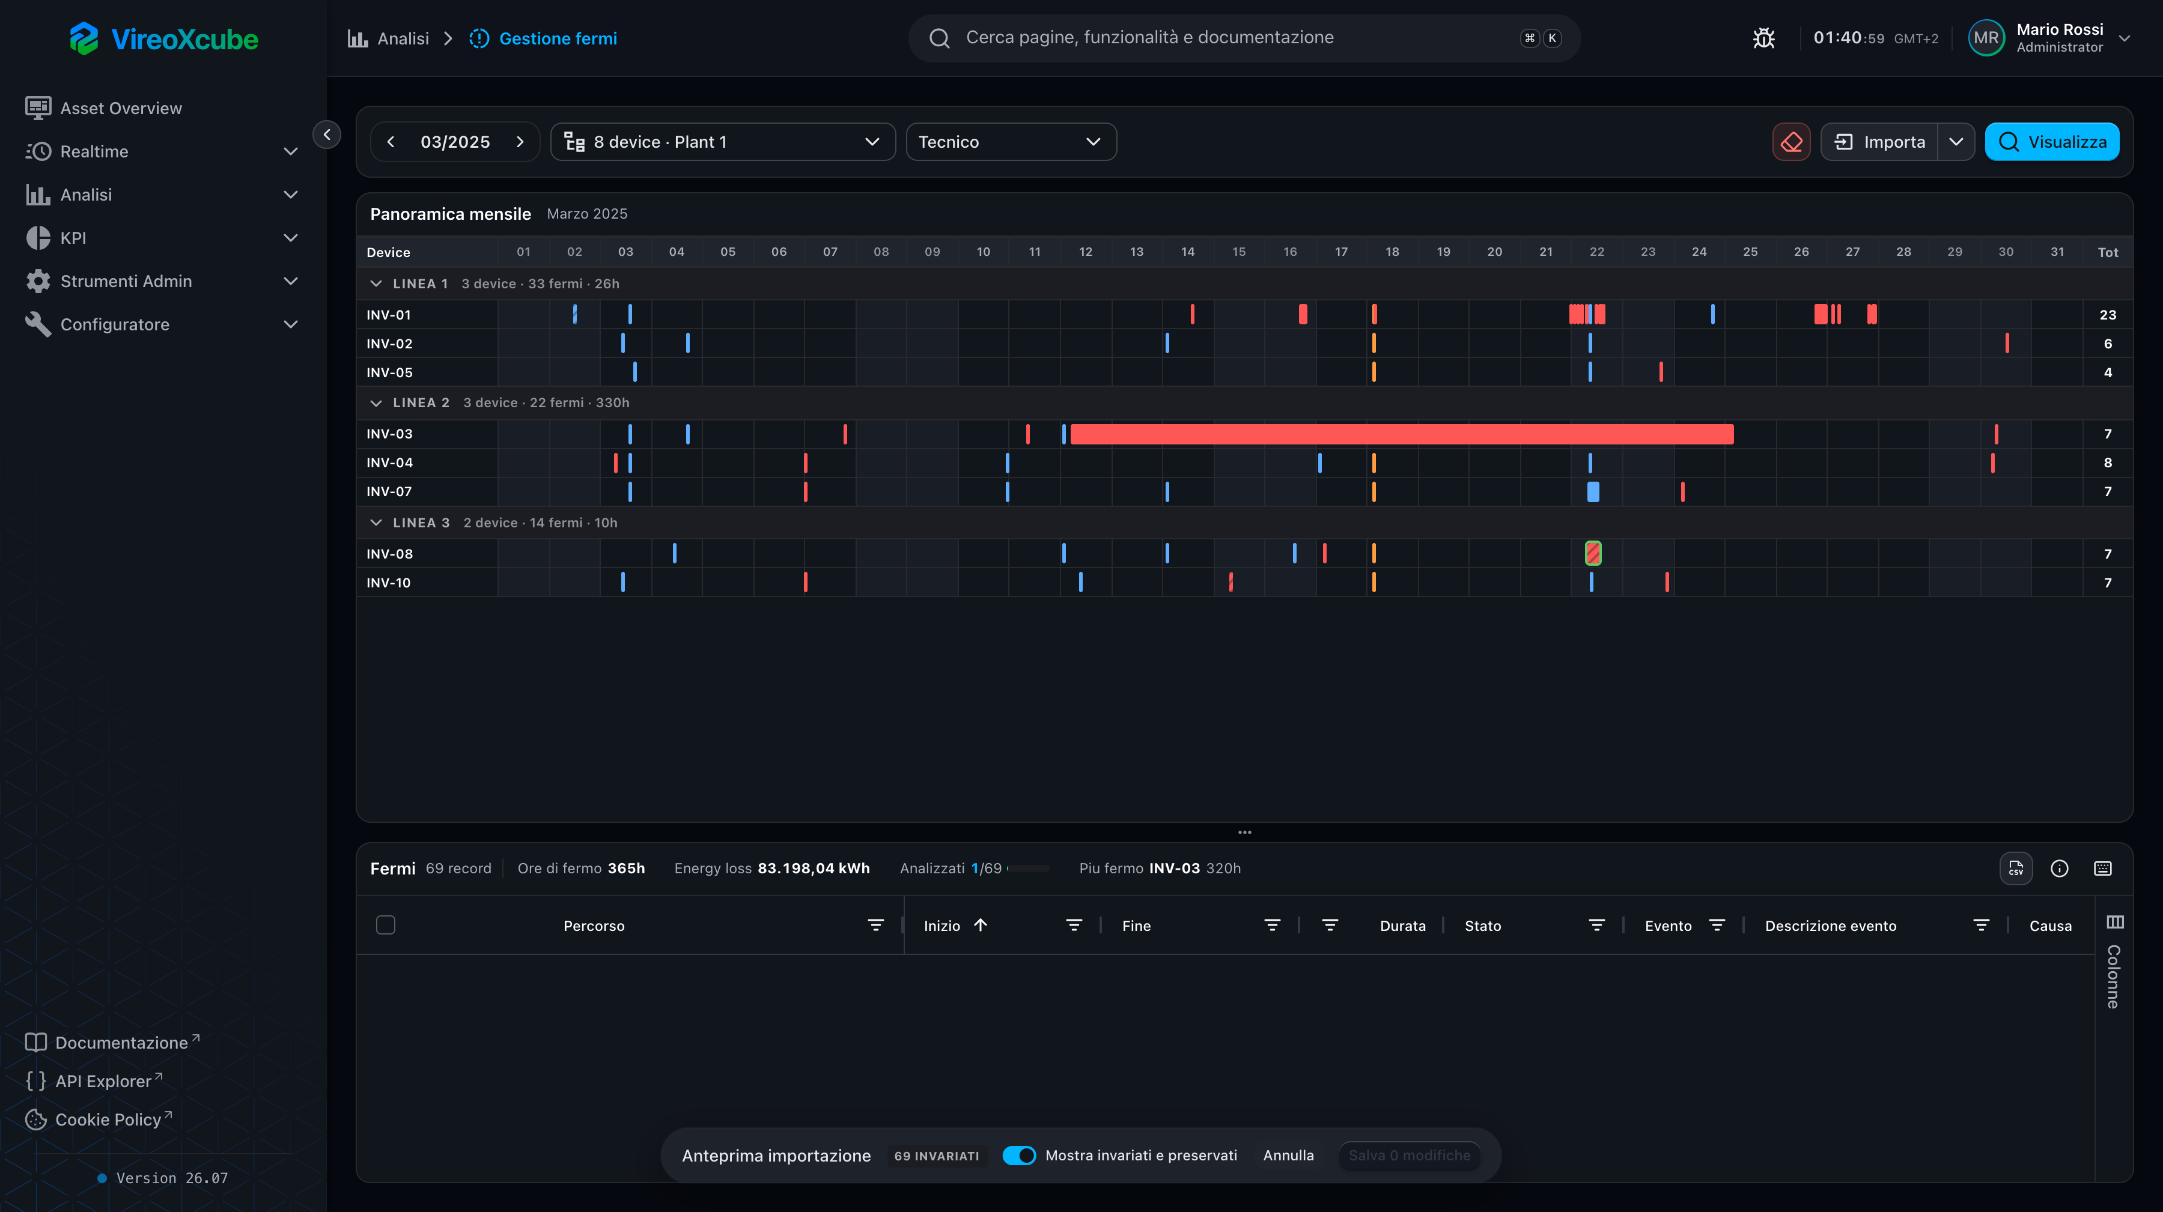Open the API Explorer link
This screenshot has width=2163, height=1212.
click(x=94, y=1081)
